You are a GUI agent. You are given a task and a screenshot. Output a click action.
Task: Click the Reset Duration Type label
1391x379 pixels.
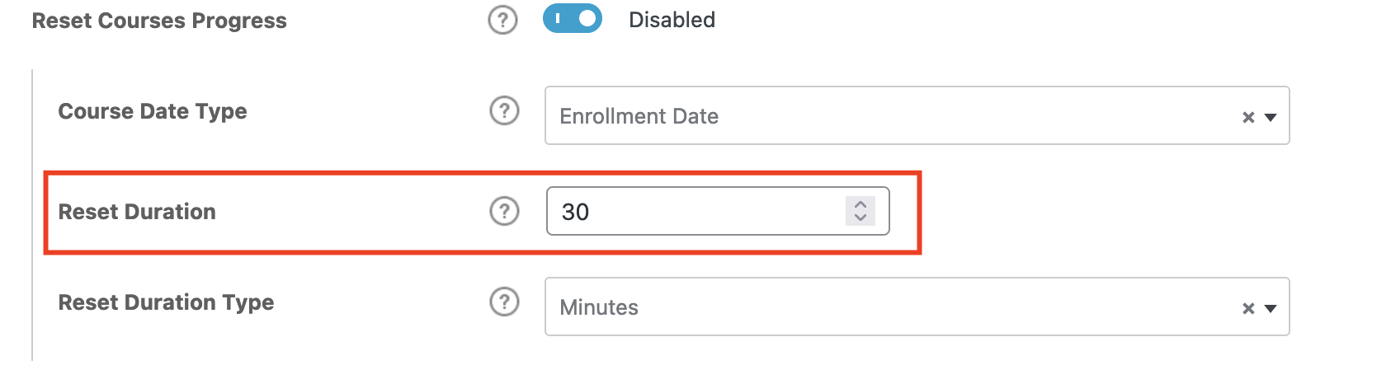tap(166, 302)
